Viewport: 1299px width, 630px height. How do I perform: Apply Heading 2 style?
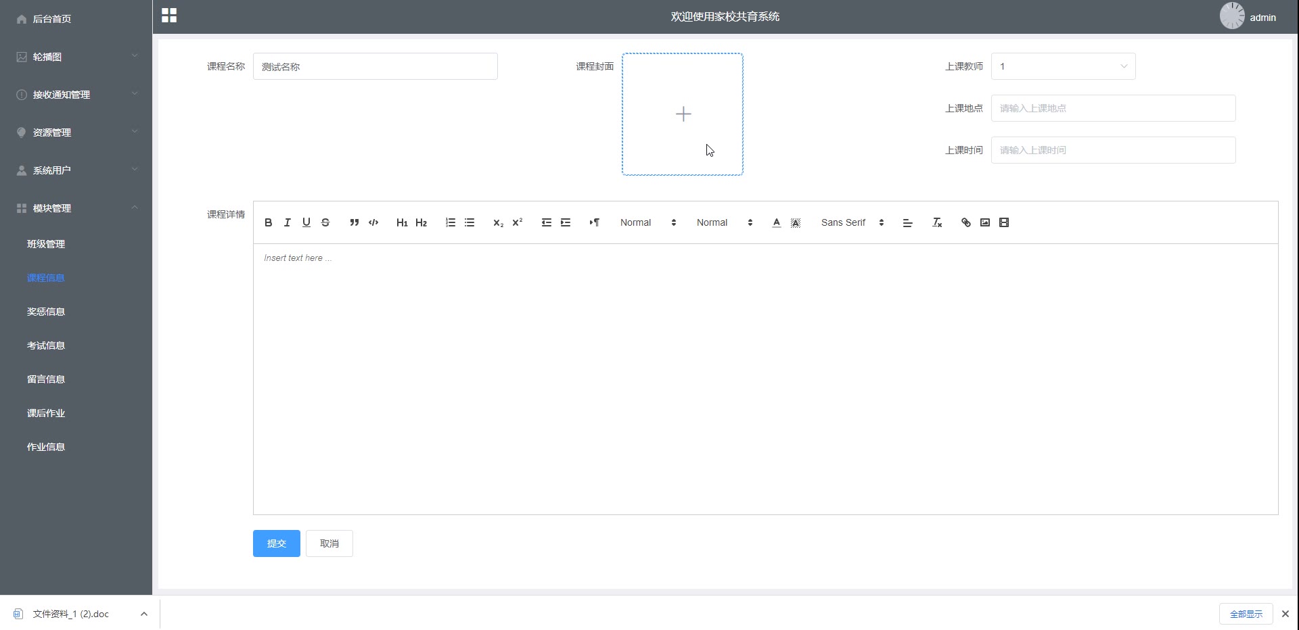point(421,222)
